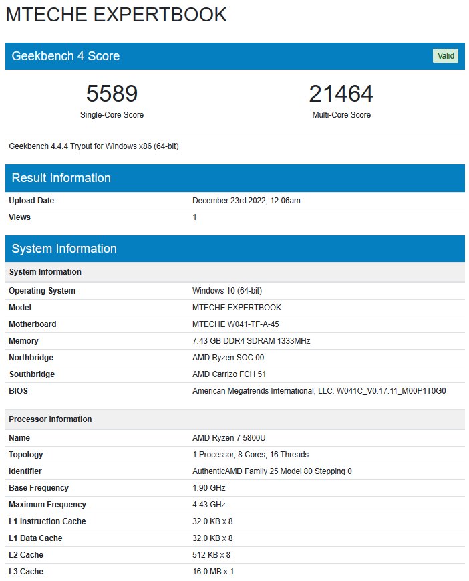Click the Memory label
The image size is (469, 581).
pyautogui.click(x=23, y=341)
